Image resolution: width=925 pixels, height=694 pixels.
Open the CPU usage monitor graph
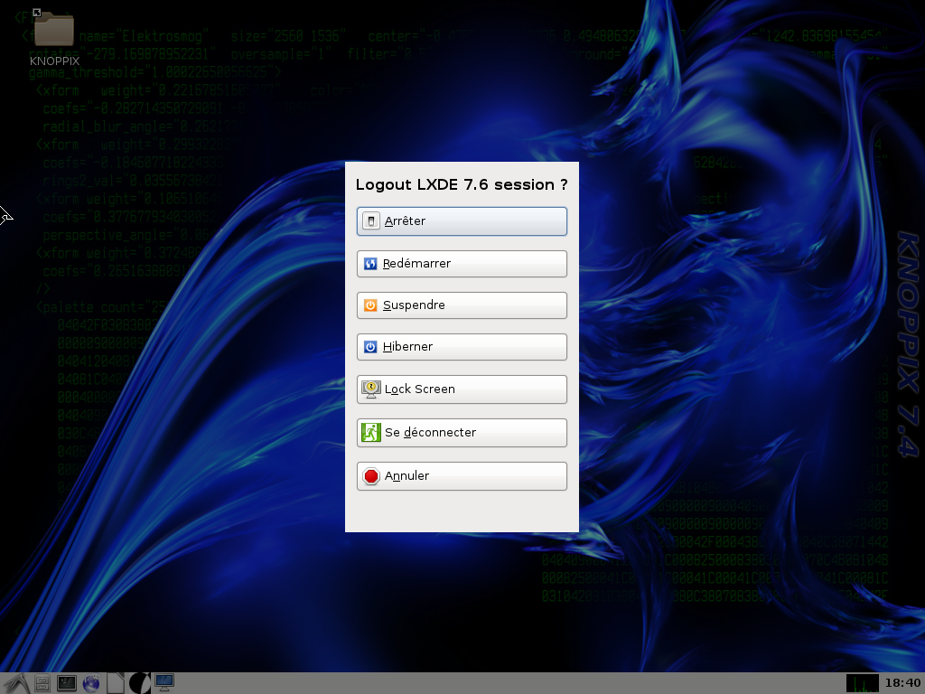[x=862, y=683]
